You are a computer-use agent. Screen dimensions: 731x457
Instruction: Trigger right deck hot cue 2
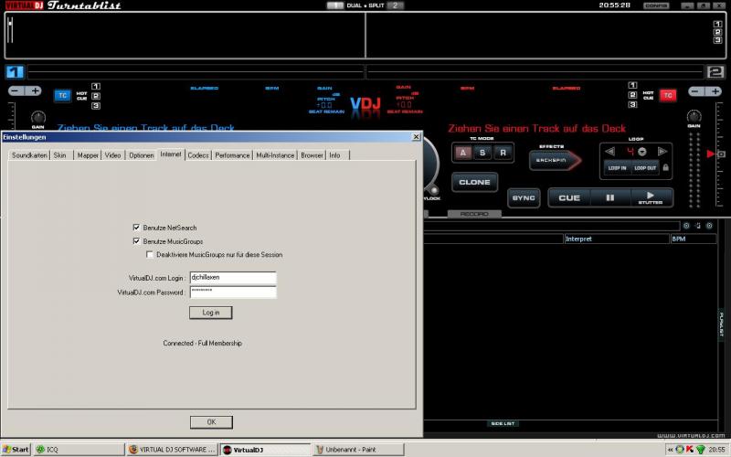pos(632,95)
